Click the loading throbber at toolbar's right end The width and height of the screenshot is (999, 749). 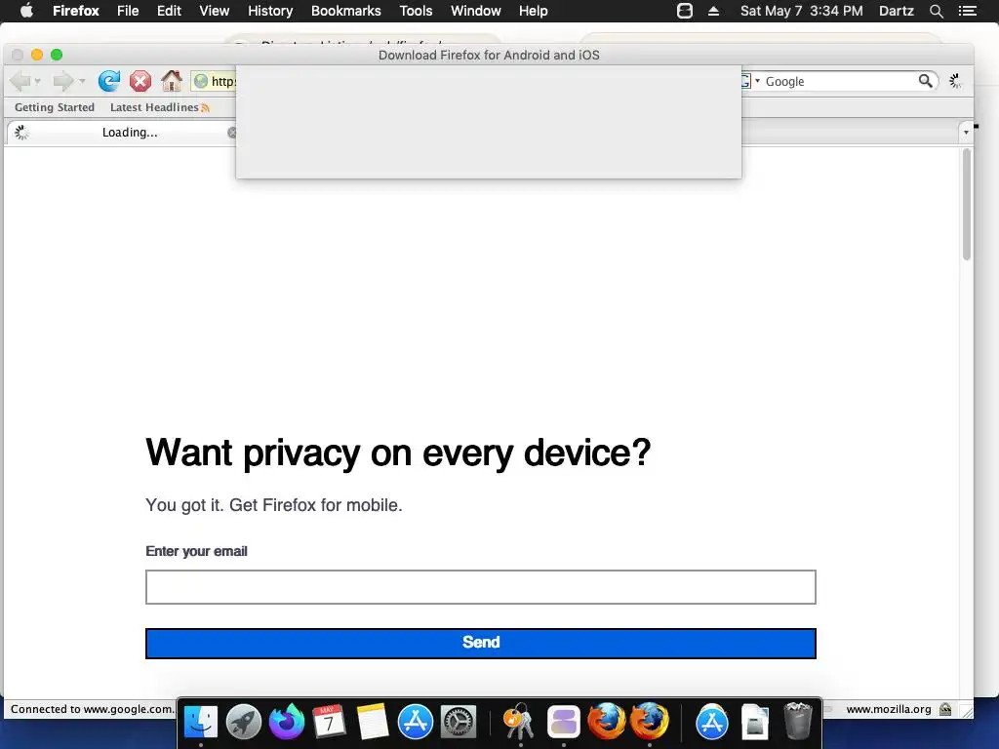coord(955,81)
